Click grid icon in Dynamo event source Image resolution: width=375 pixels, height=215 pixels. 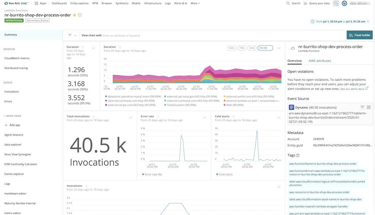[369, 107]
